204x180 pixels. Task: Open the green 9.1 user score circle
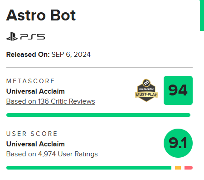[178, 143]
